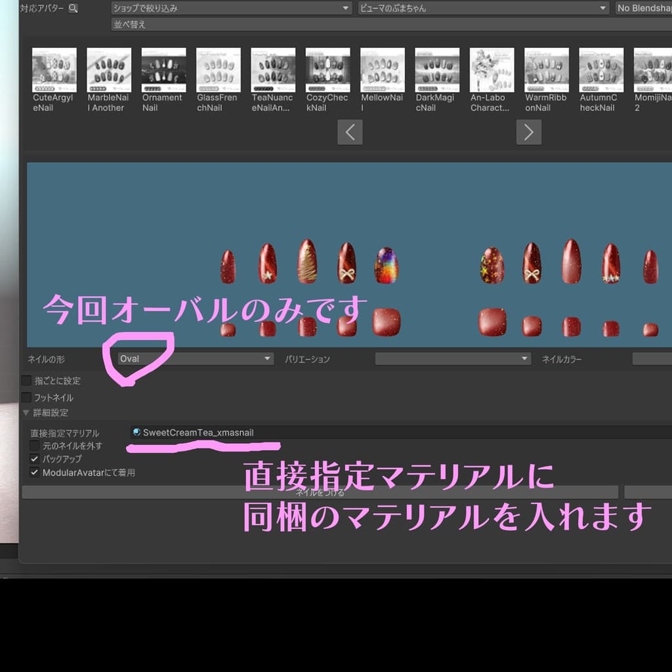672x672 pixels.
Task: Select the DarkMagicNail design icon
Action: tap(437, 70)
